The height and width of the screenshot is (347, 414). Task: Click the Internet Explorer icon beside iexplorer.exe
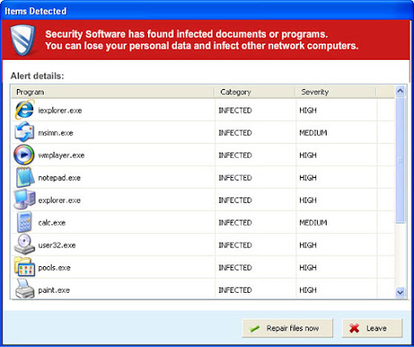coord(24,110)
